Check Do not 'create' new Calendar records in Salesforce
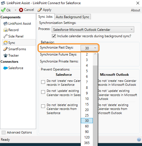The height and width of the screenshot is (146, 142). (43, 82)
